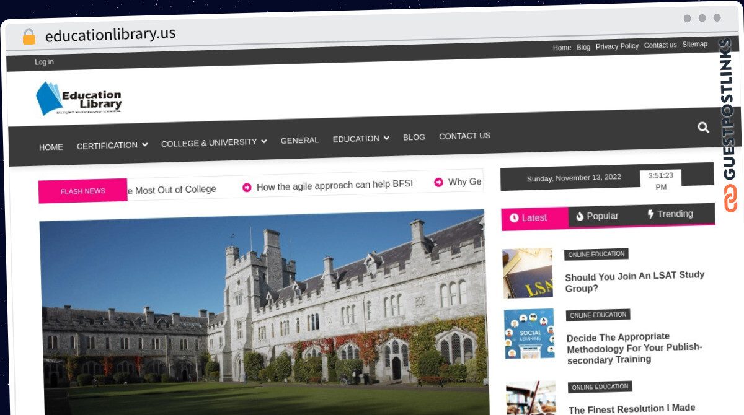Click the Log in link

click(44, 62)
